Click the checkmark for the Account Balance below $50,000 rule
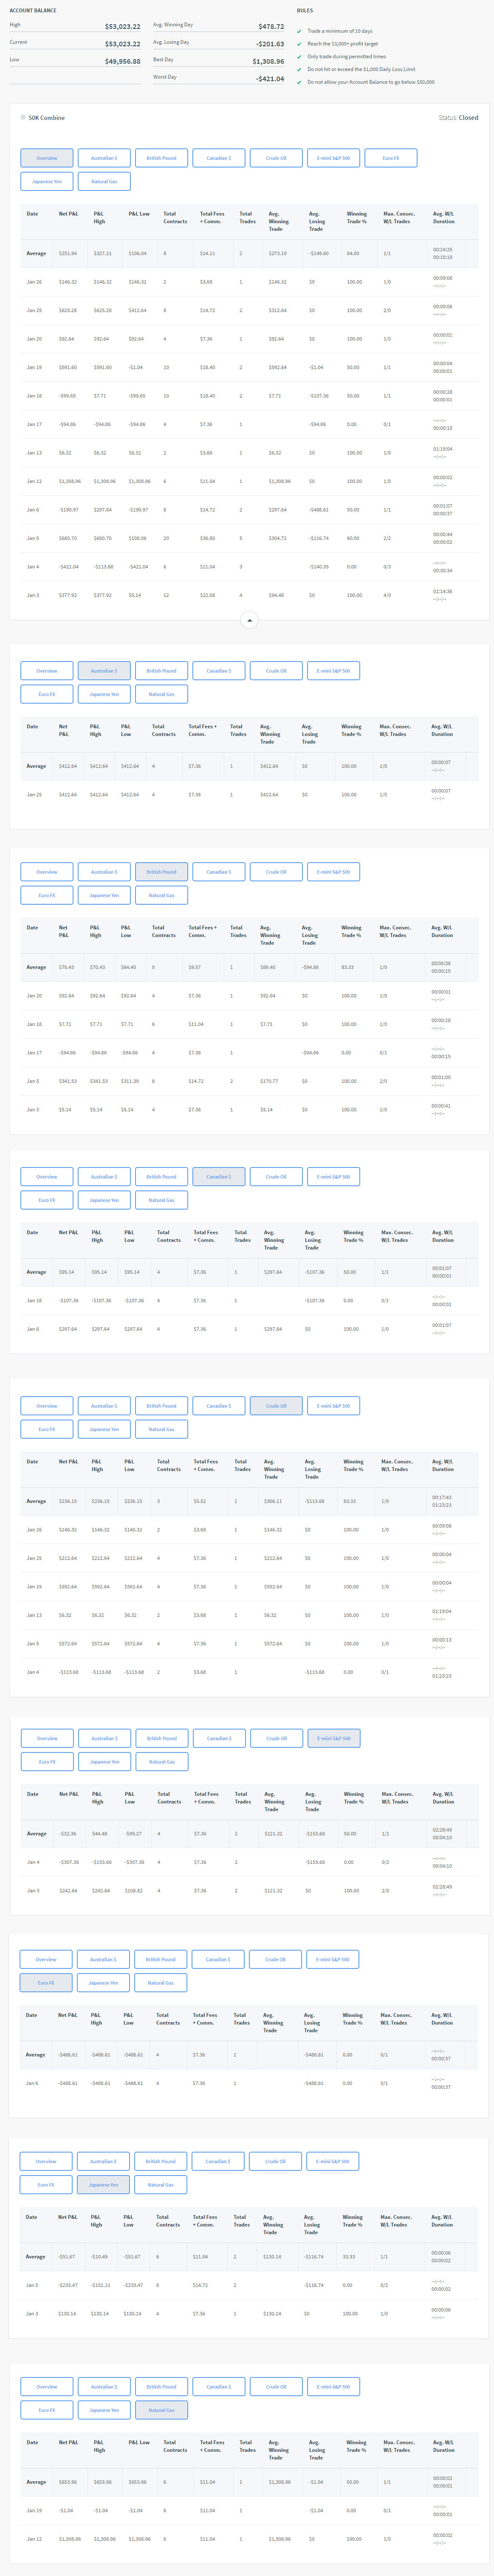The height and width of the screenshot is (2576, 494). 299,82
